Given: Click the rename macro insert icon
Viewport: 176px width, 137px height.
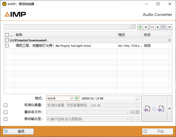Looking at the screenshot, I should [x=132, y=112].
